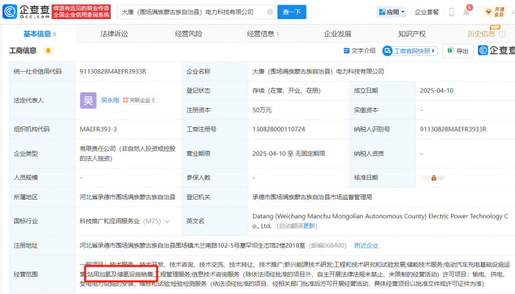Click the credit code 91130828MAEFR3933R value
515x294 pixels.
113,71
